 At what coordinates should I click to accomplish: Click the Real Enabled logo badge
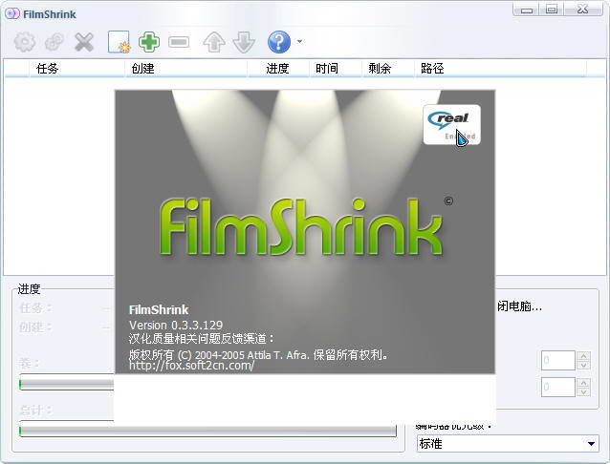click(451, 124)
